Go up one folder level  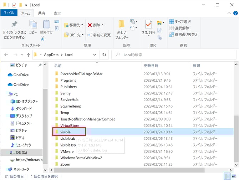[x=28, y=55]
